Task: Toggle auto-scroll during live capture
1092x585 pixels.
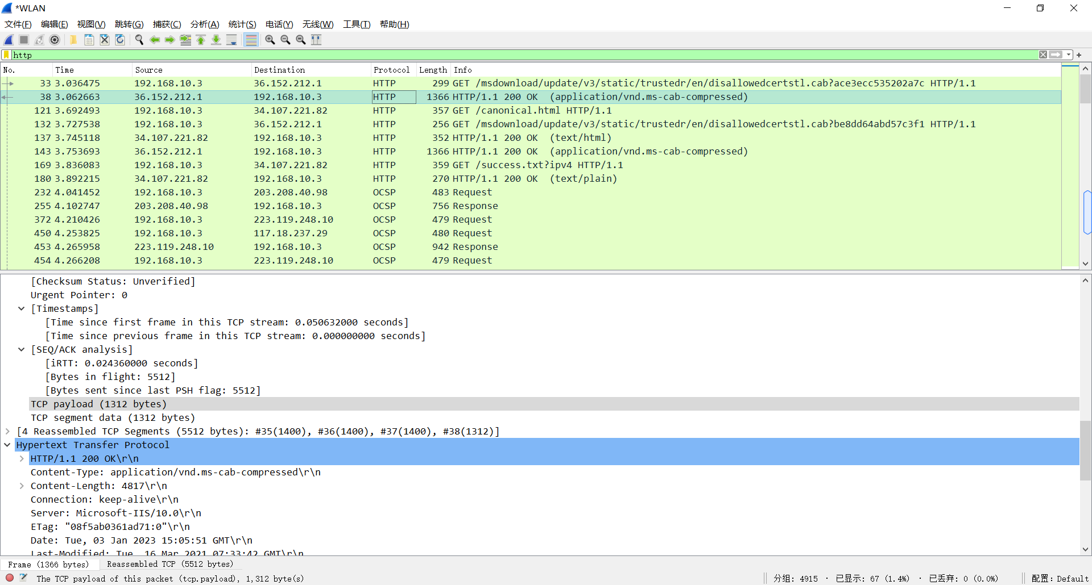Action: pyautogui.click(x=231, y=40)
